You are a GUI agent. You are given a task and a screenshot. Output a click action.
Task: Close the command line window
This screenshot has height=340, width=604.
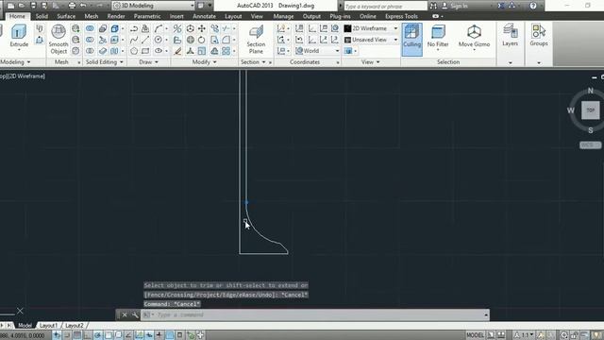125,314
